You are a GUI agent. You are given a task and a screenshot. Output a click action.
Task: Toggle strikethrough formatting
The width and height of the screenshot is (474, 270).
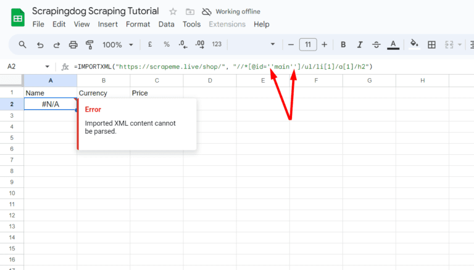[x=376, y=44]
